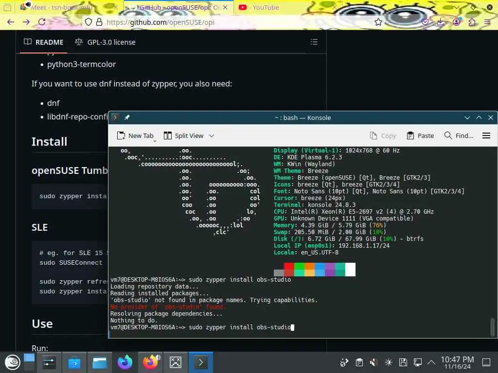Open the openSUSE application launcher
The image size is (498, 373).
[12, 362]
